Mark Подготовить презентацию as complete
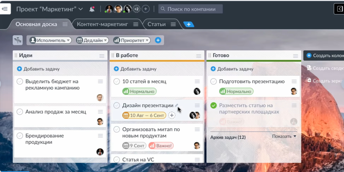The height and width of the screenshot is (172, 344). click(213, 81)
